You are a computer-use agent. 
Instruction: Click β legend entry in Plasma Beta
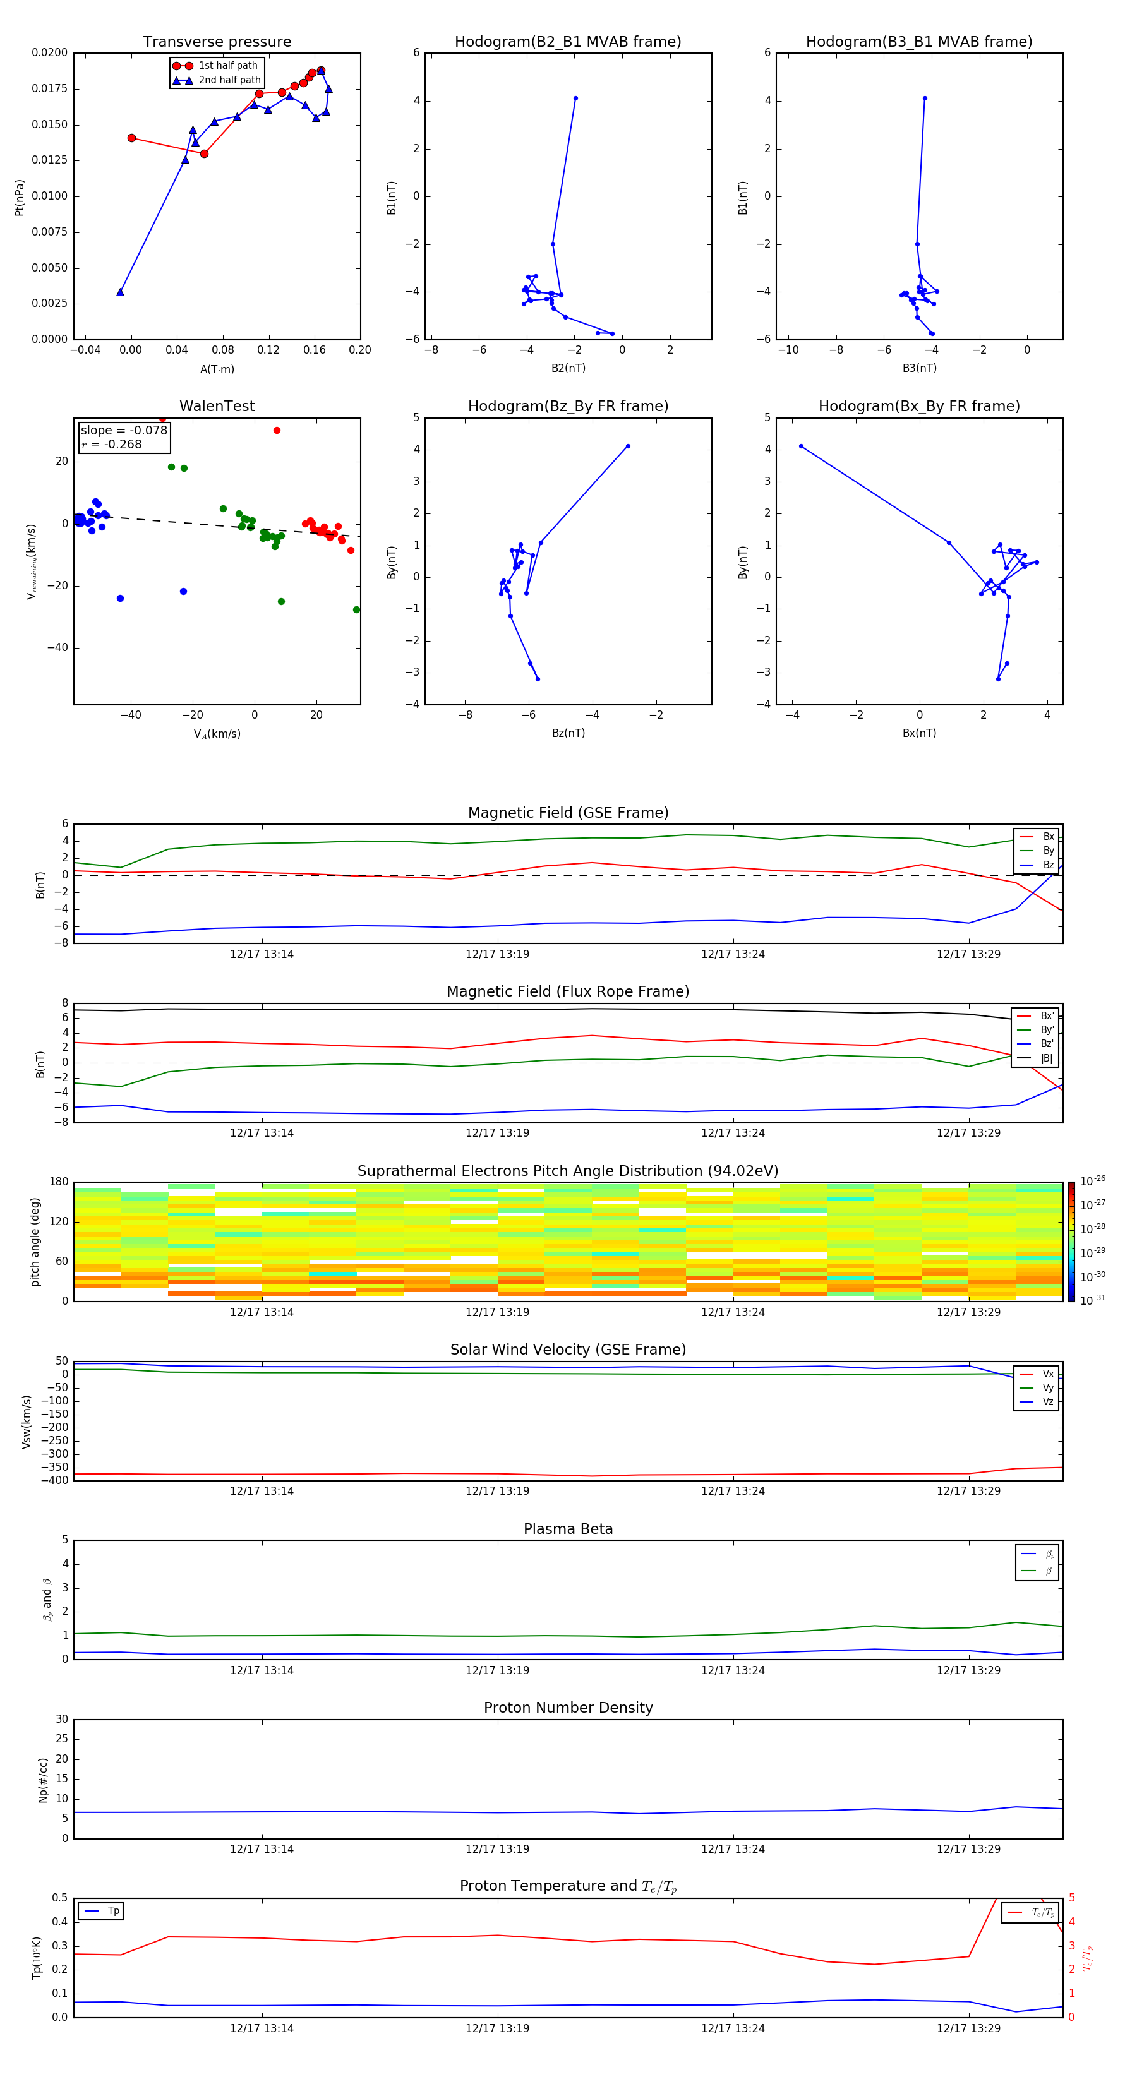click(x=1037, y=1571)
